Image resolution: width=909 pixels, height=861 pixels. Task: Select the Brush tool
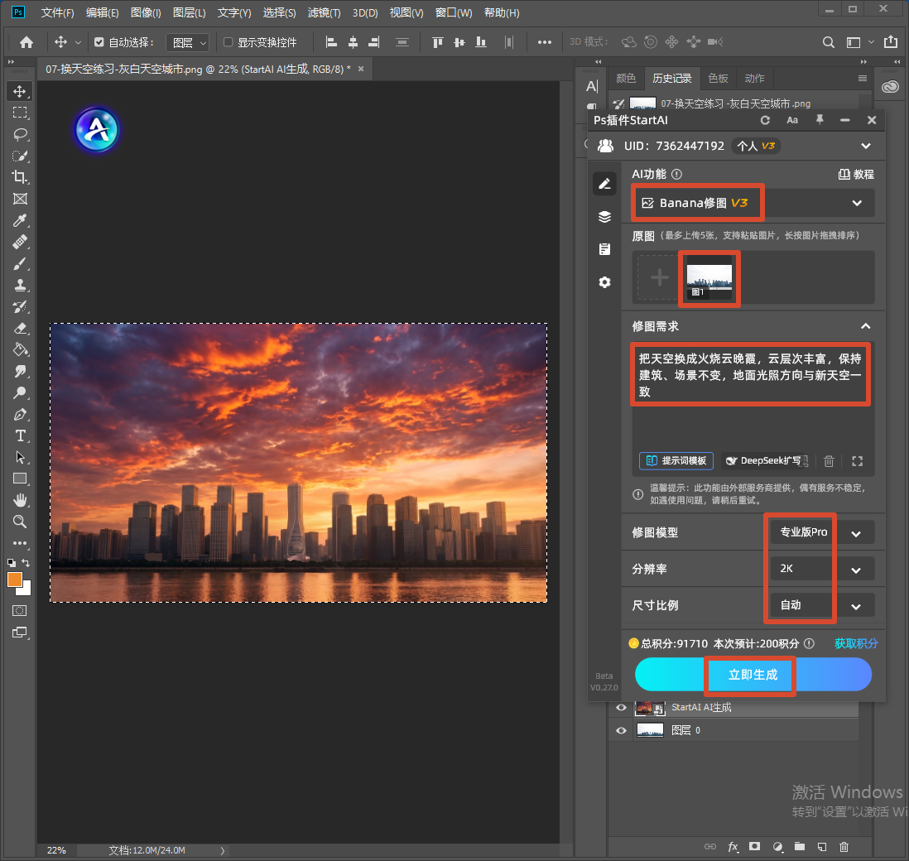pos(20,264)
